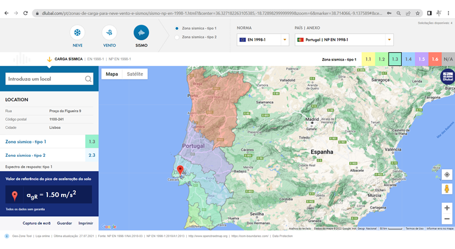The height and width of the screenshot is (249, 455).
Task: Click the Carga Sísmica heading tab
Action: coord(68,59)
